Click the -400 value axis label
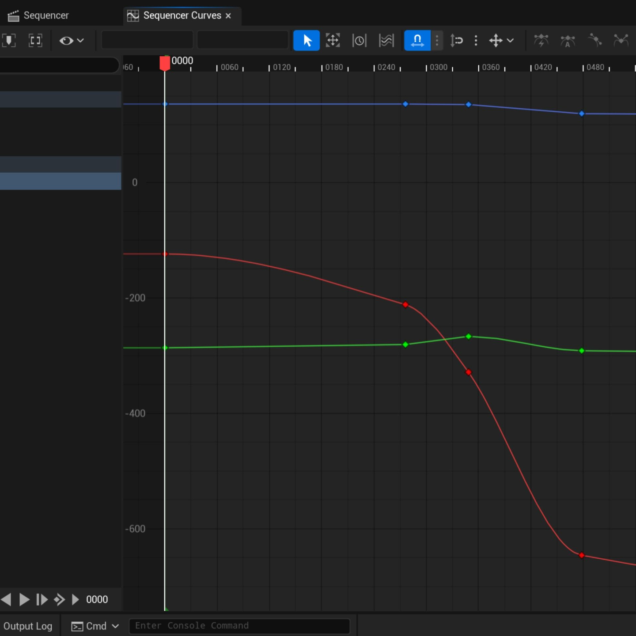The height and width of the screenshot is (636, 636). click(x=135, y=413)
